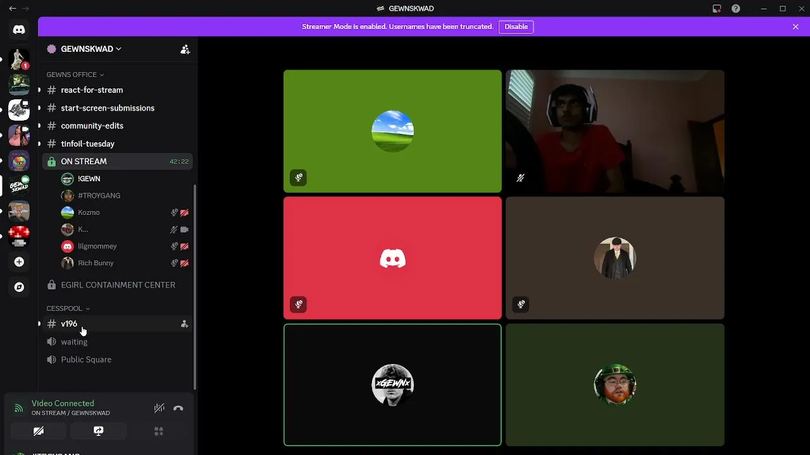Screen dimensions: 810x455
Task: Click the back arrow in title bar
Action: pyautogui.click(x=12, y=9)
